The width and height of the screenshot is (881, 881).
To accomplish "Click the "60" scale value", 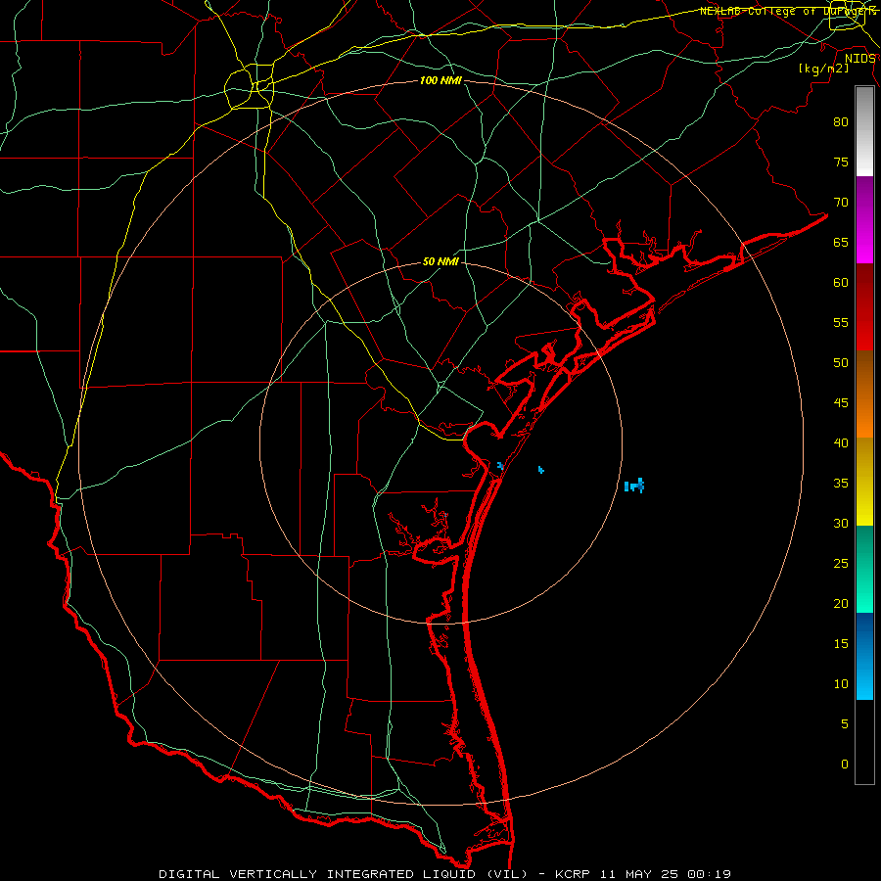I will [x=841, y=283].
